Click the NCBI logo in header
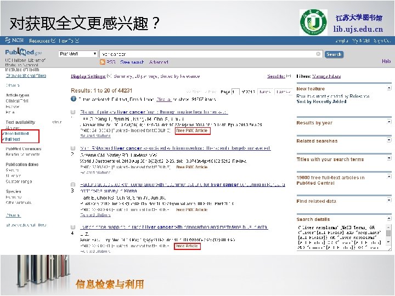Viewport: 395px width, 296px height. [14, 40]
